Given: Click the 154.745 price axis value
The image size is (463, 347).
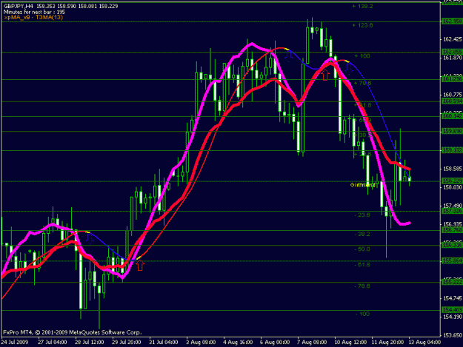Looking at the screenshot, I should 453,299.
